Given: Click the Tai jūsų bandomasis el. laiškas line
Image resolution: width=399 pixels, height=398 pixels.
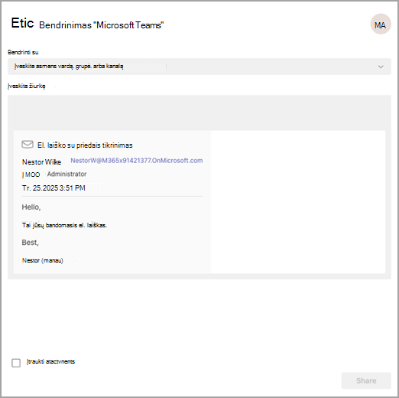Looking at the screenshot, I should pyautogui.click(x=64, y=225).
